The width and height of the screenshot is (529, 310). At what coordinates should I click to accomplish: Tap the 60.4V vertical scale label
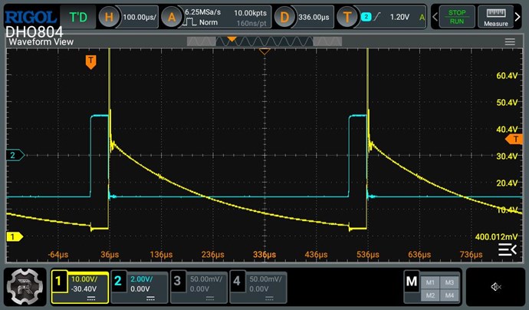point(507,76)
